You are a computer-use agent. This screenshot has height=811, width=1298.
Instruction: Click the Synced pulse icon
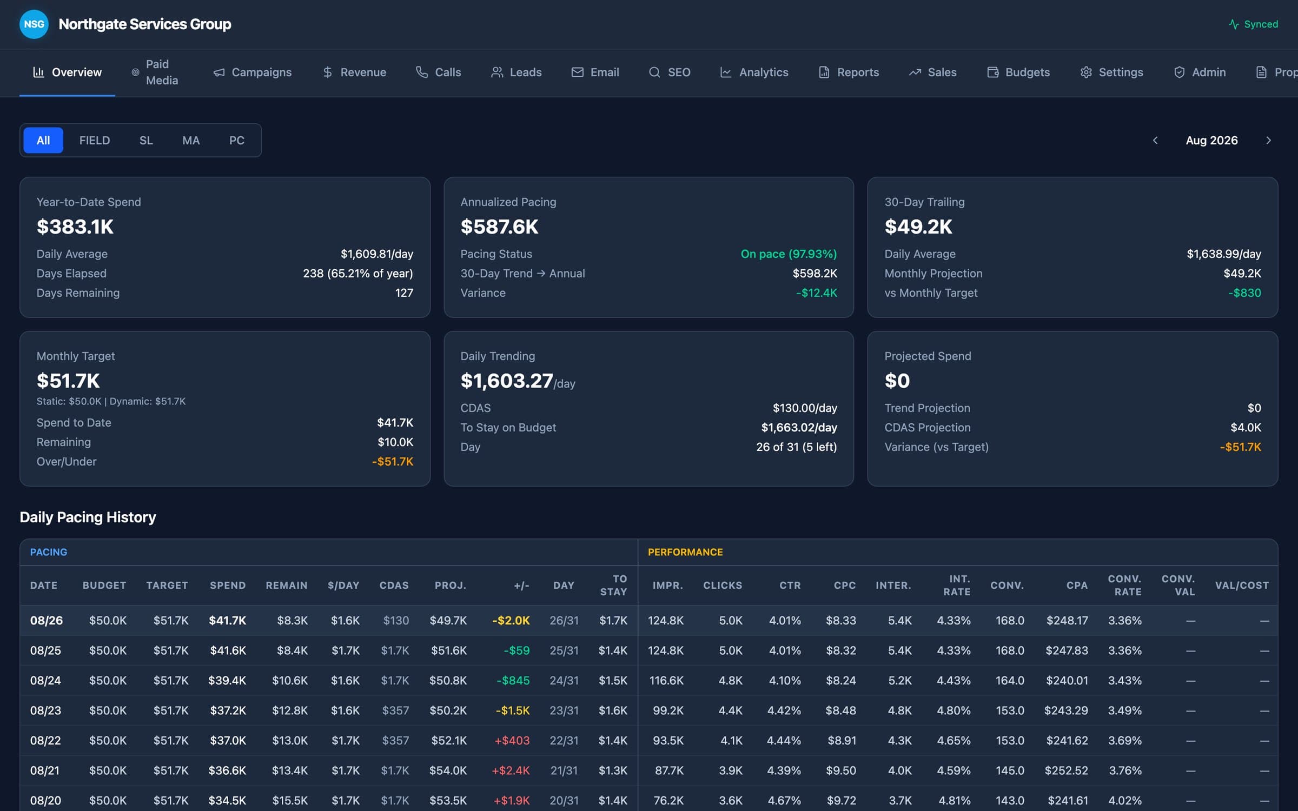pyautogui.click(x=1234, y=24)
